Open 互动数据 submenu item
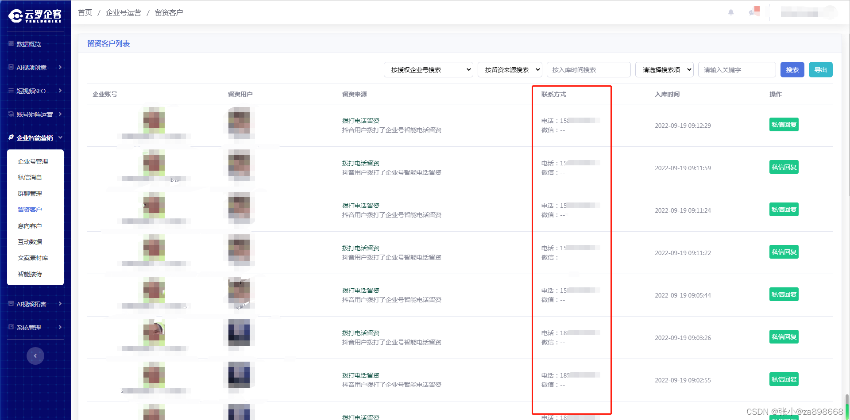 click(x=30, y=242)
